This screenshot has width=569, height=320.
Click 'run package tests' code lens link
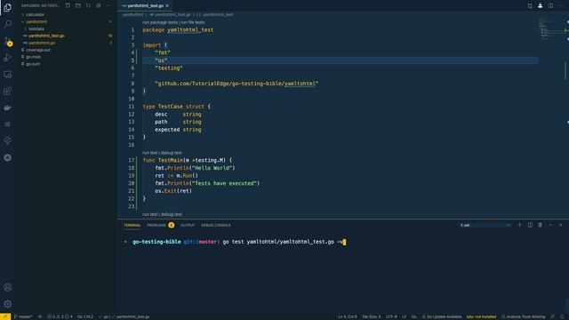pyautogui.click(x=160, y=22)
